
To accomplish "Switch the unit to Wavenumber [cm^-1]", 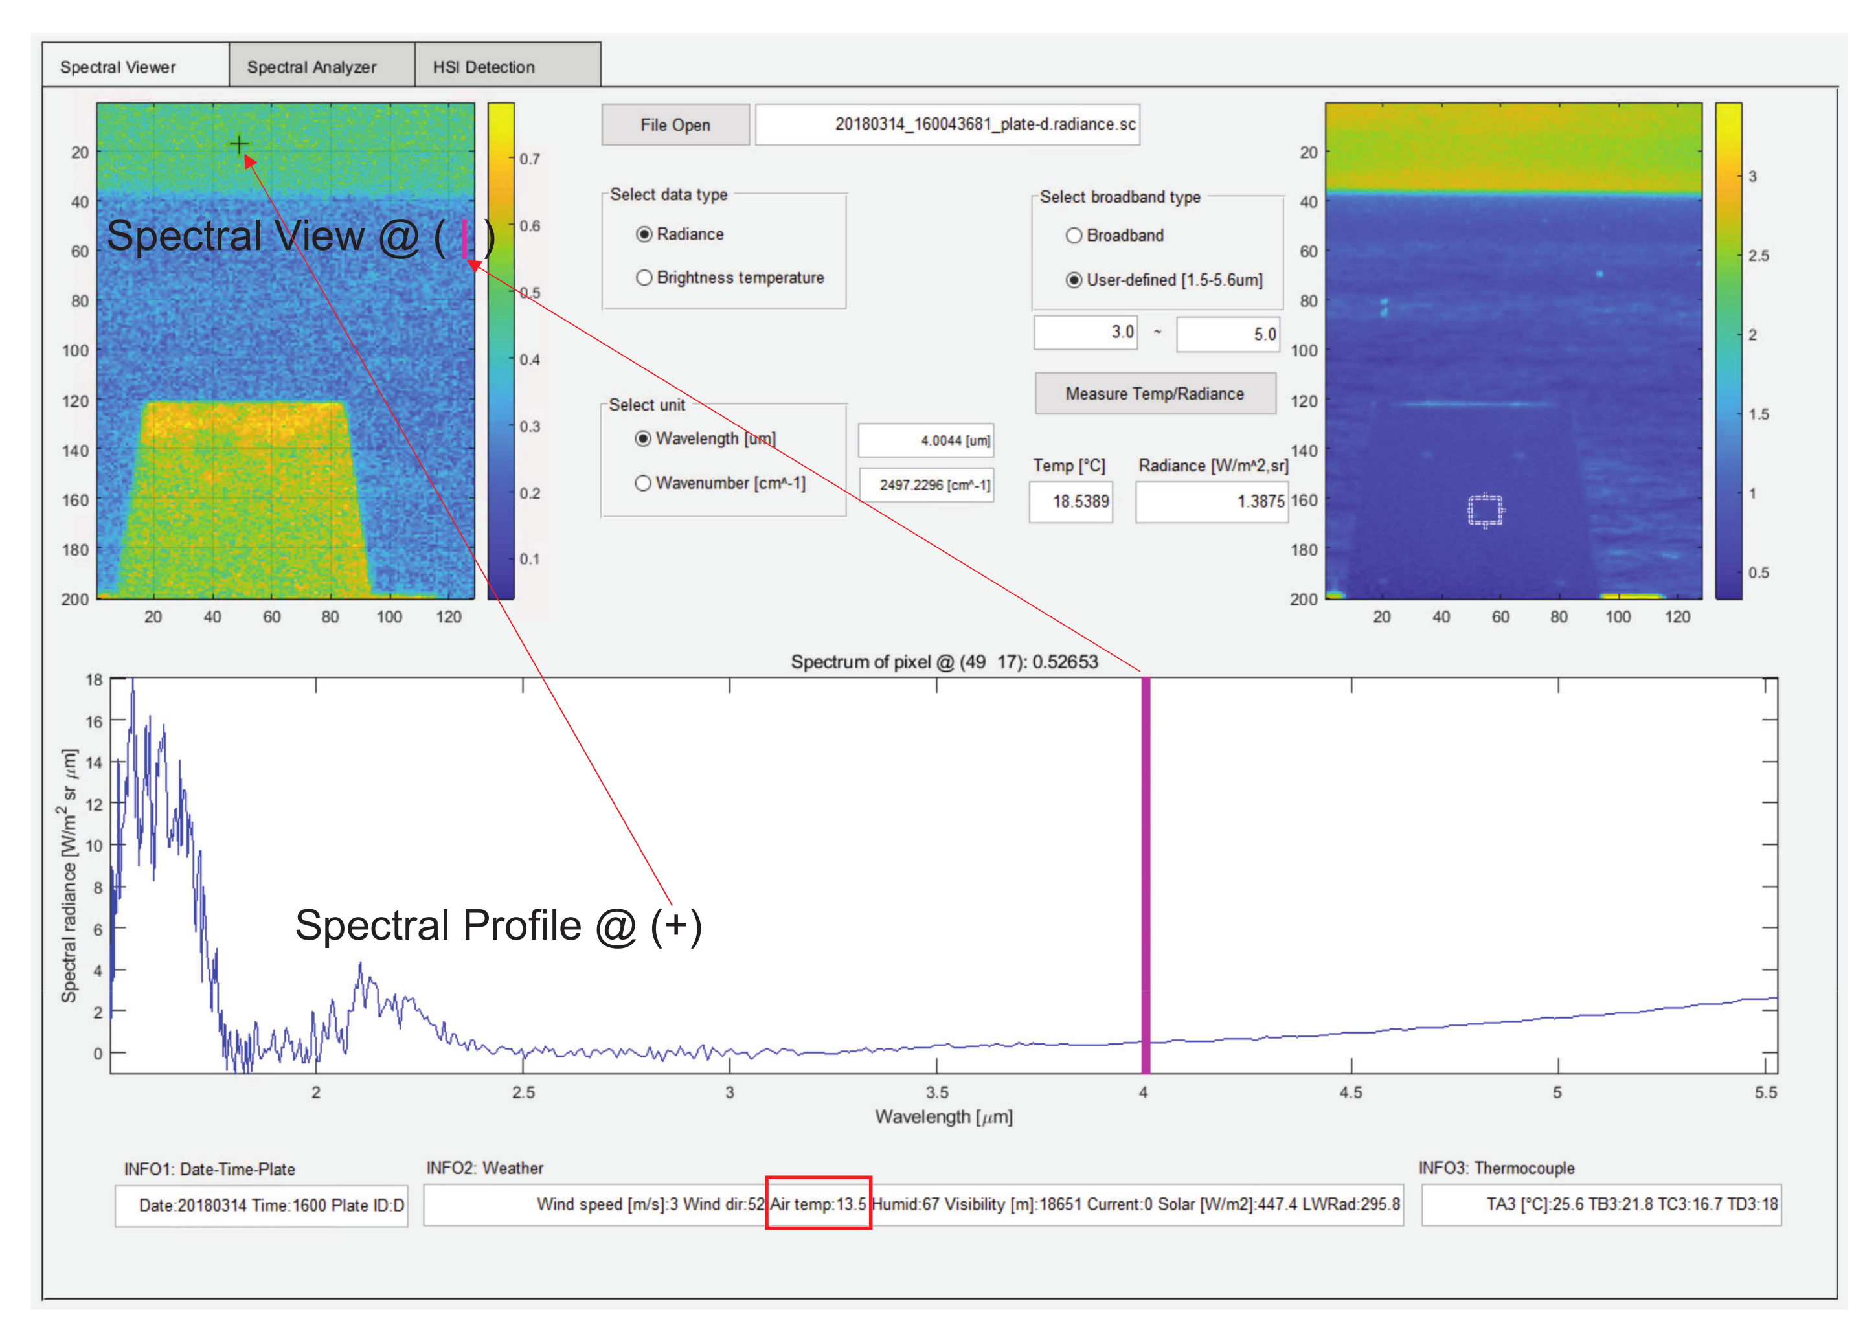I will click(643, 483).
